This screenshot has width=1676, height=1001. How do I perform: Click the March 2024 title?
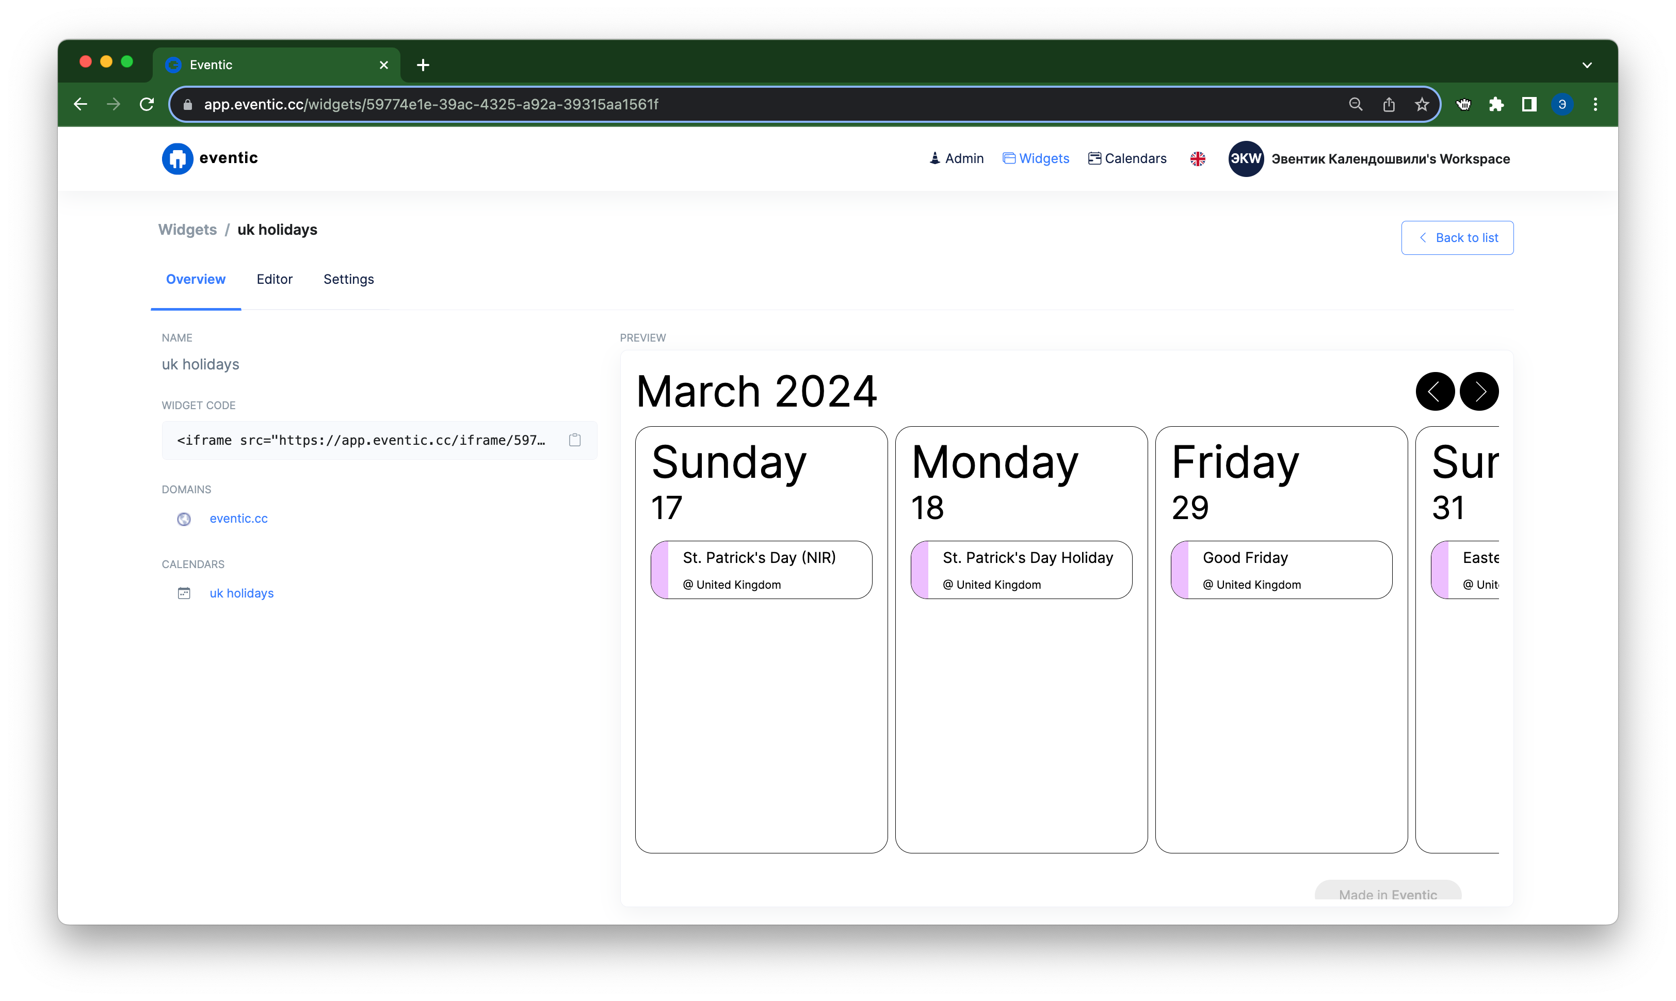pyautogui.click(x=756, y=391)
